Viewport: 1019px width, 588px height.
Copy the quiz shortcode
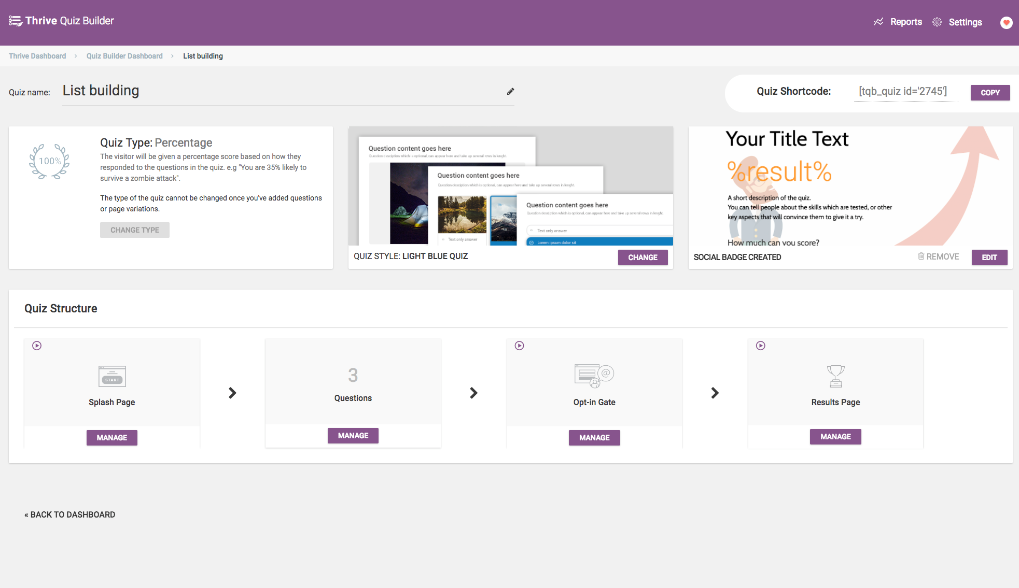pyautogui.click(x=989, y=92)
